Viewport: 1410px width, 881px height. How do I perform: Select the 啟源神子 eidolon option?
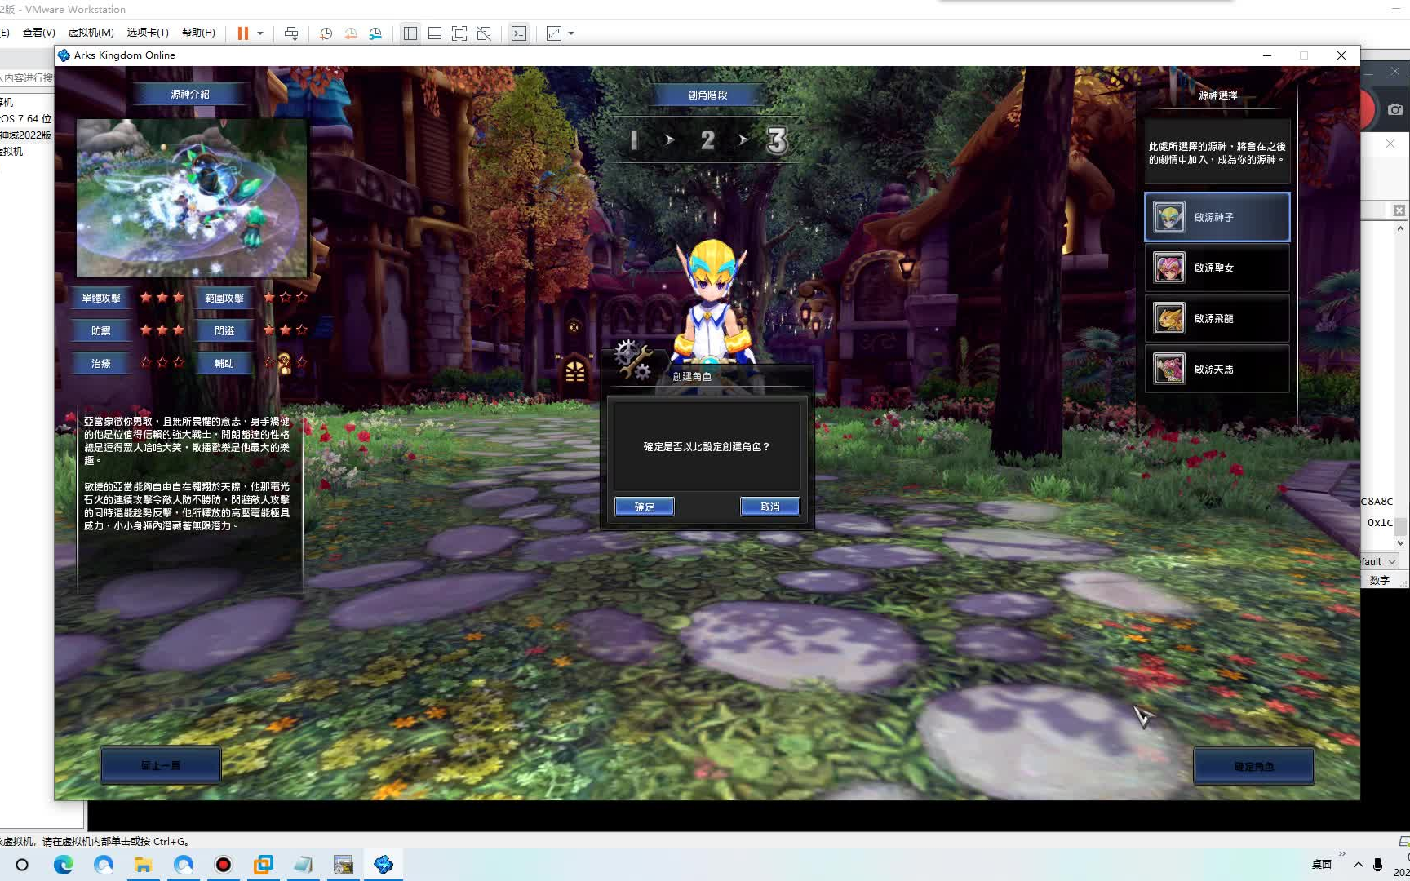pyautogui.click(x=1217, y=217)
